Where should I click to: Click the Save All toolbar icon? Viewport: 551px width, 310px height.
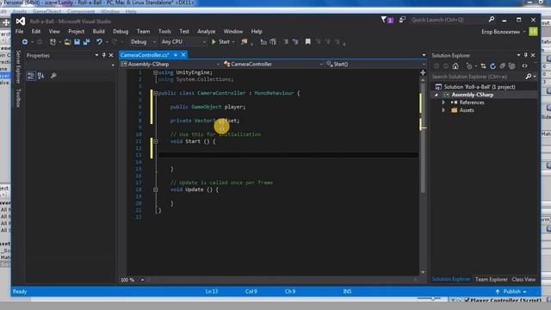point(86,42)
